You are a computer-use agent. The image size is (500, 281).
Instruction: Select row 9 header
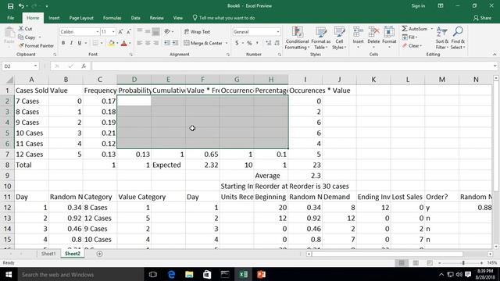[7, 176]
